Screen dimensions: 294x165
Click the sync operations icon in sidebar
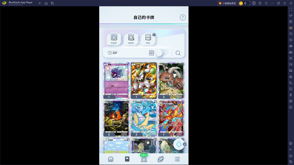[x=291, y=40]
